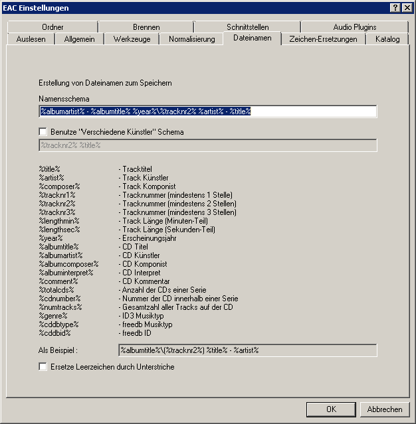Switch to Zeichen-Ersetzungen tab
The image size is (416, 424).
coord(323,39)
